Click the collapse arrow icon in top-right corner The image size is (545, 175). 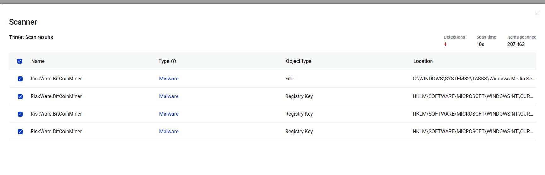[x=537, y=13]
